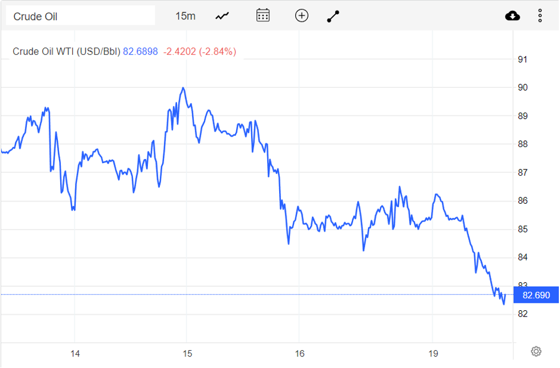Click the cloud download icon

[512, 15]
